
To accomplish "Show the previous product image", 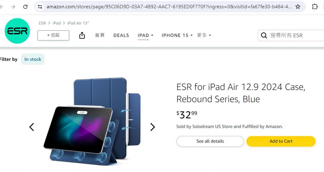I will pyautogui.click(x=31, y=127).
